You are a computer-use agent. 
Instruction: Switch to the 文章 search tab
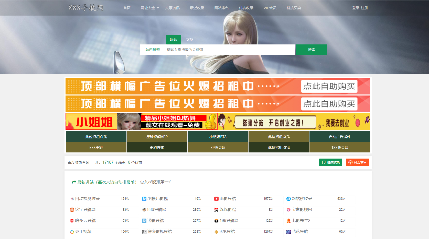pyautogui.click(x=189, y=40)
